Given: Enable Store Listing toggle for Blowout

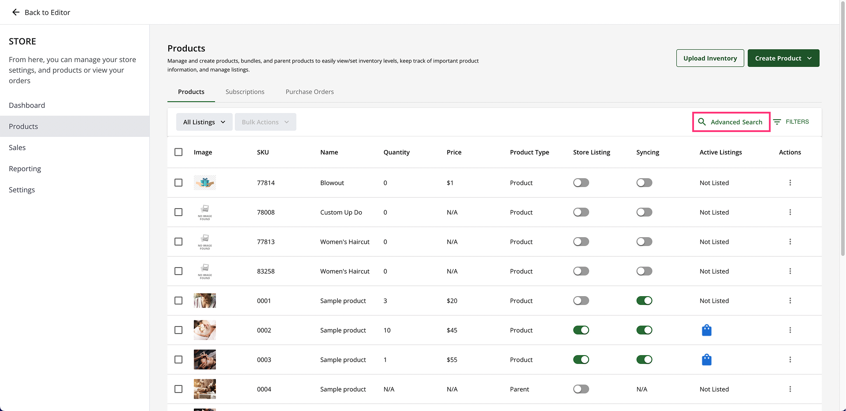Looking at the screenshot, I should click(581, 183).
